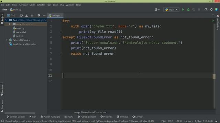Viewport: 220px width, 123px height.
Task: Open the Window menu
Action: (70, 5)
